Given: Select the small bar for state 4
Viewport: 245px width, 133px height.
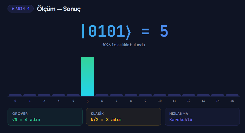Looking at the screenshot, I should [x=73, y=95].
